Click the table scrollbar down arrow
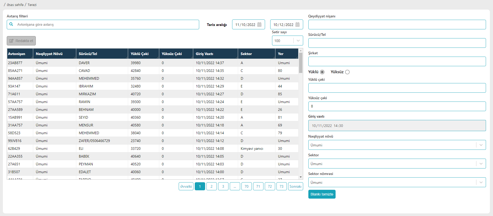Image resolution: width=493 pixels, height=216 pixels. pos(301,177)
